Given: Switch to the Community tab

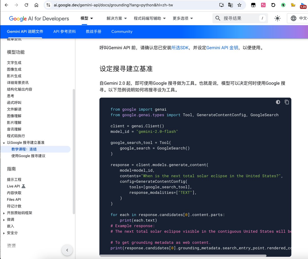Looking at the screenshot, I should (122, 32).
